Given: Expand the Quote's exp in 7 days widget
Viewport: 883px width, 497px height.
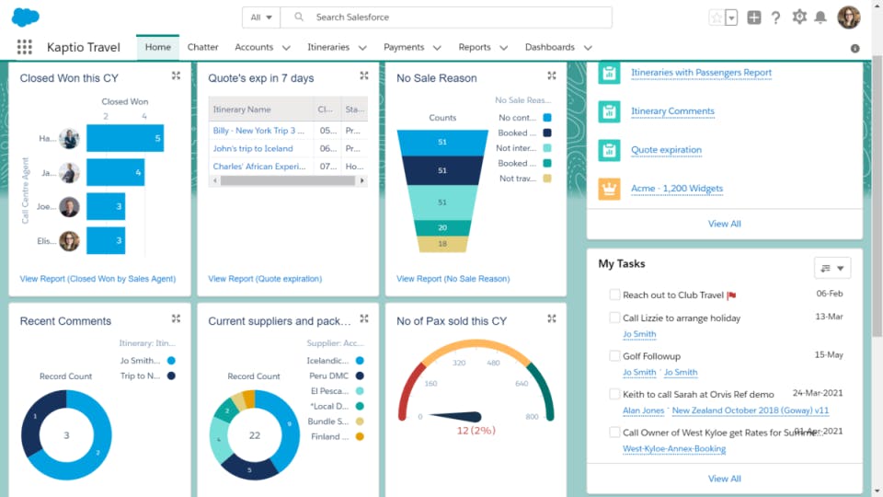Looking at the screenshot, I should [x=364, y=75].
